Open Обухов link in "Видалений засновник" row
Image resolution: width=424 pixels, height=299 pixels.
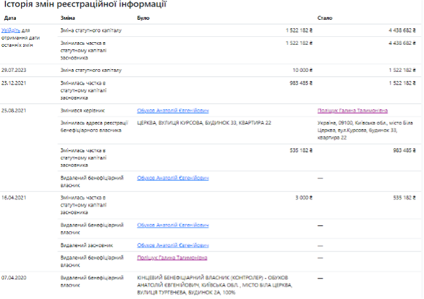click(x=172, y=244)
